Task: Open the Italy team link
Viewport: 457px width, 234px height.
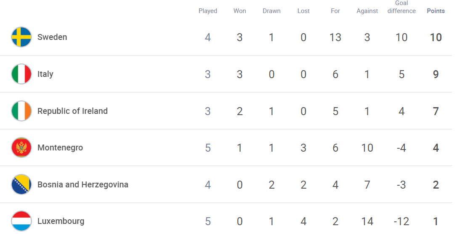Action: tap(45, 74)
